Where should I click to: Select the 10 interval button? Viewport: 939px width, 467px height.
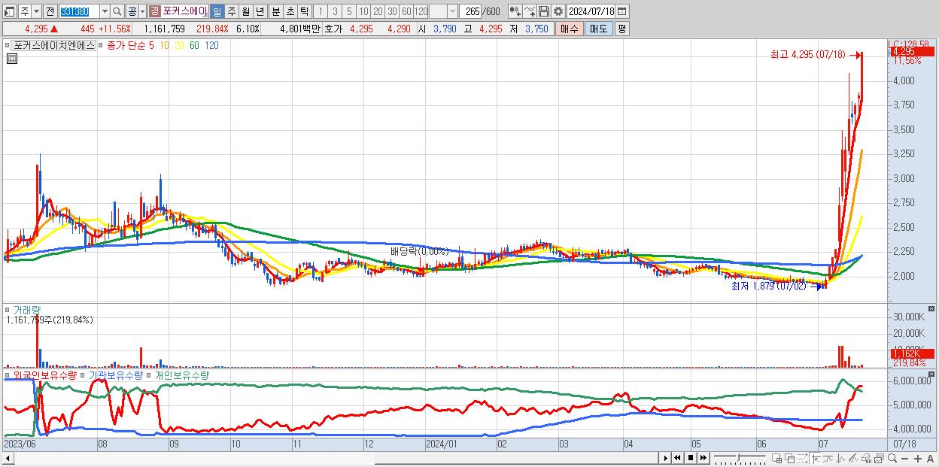pyautogui.click(x=363, y=11)
